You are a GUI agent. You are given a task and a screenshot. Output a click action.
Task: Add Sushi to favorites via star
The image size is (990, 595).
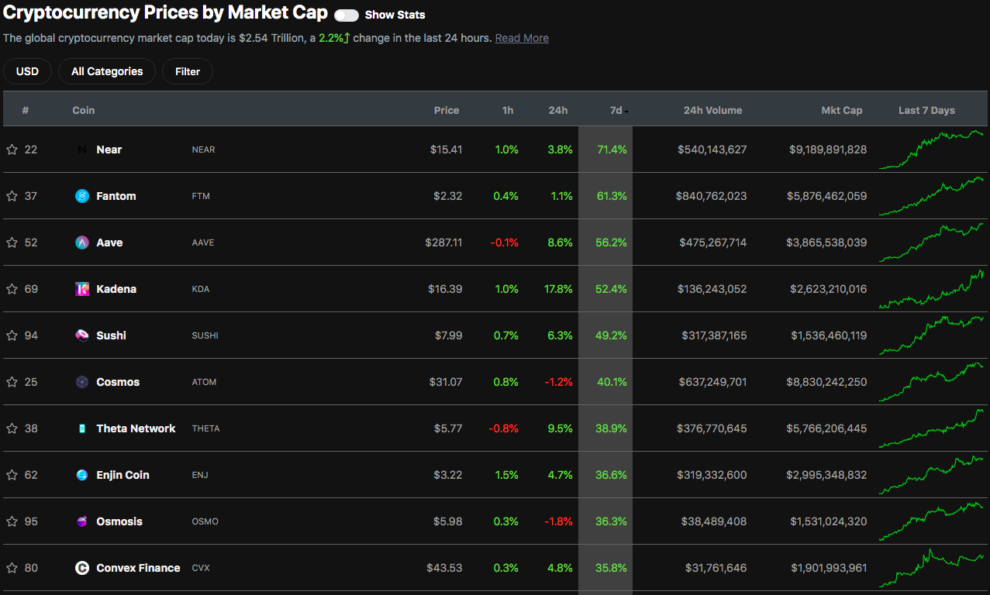click(12, 335)
